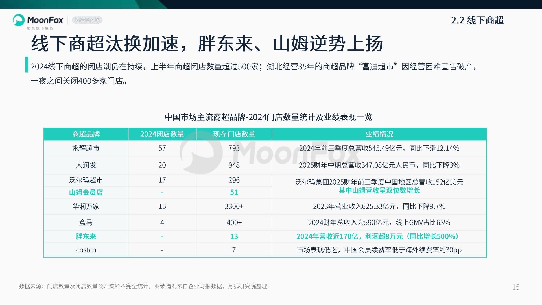
Task: Select the '商超品牌' column header
Action: pos(86,134)
